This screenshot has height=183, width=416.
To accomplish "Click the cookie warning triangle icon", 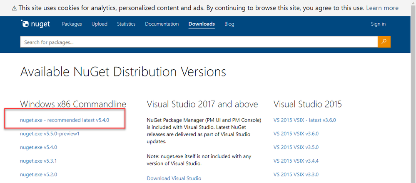I will [14, 8].
